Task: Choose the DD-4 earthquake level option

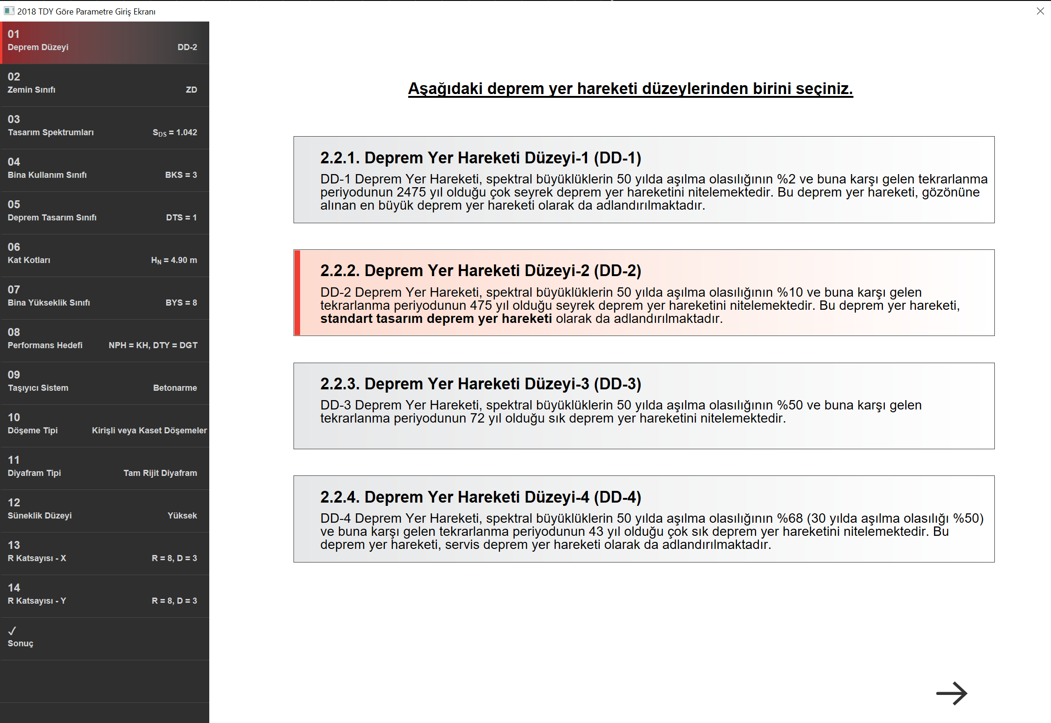Action: tap(644, 519)
